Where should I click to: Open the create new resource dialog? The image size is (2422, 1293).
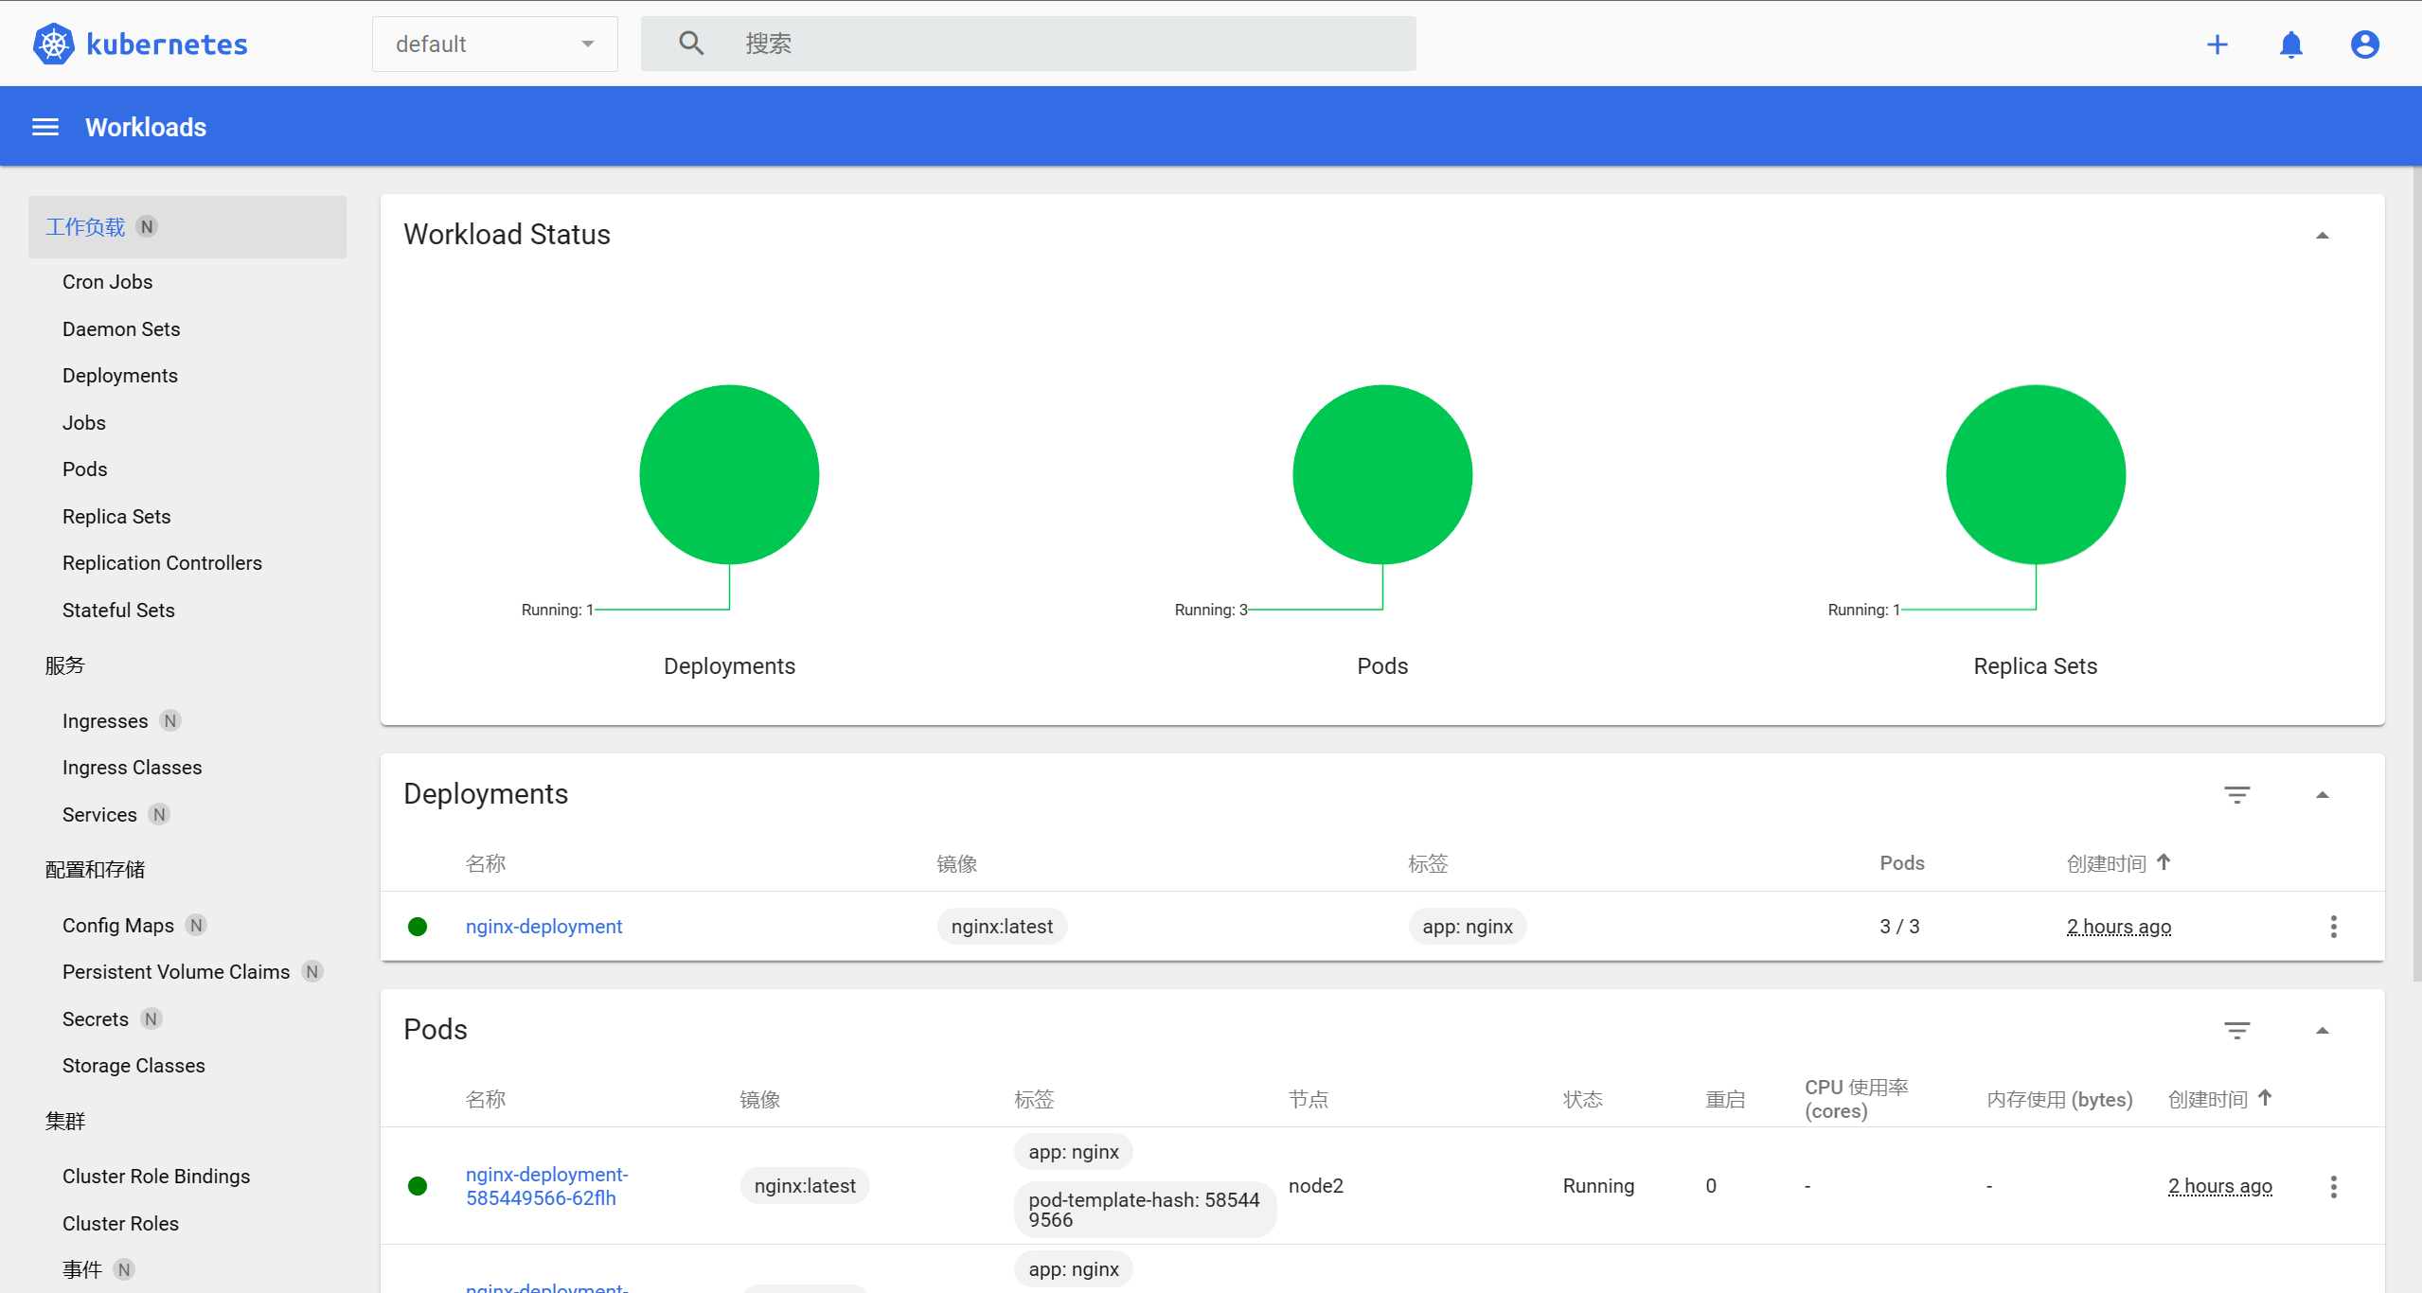(x=2217, y=44)
